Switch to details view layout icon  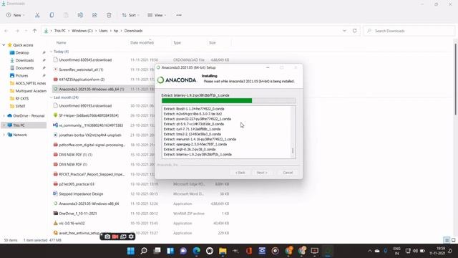point(447,240)
